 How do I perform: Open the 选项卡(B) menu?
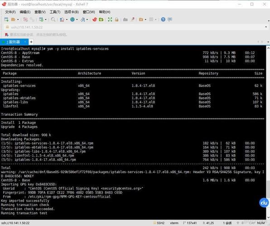click(72, 12)
